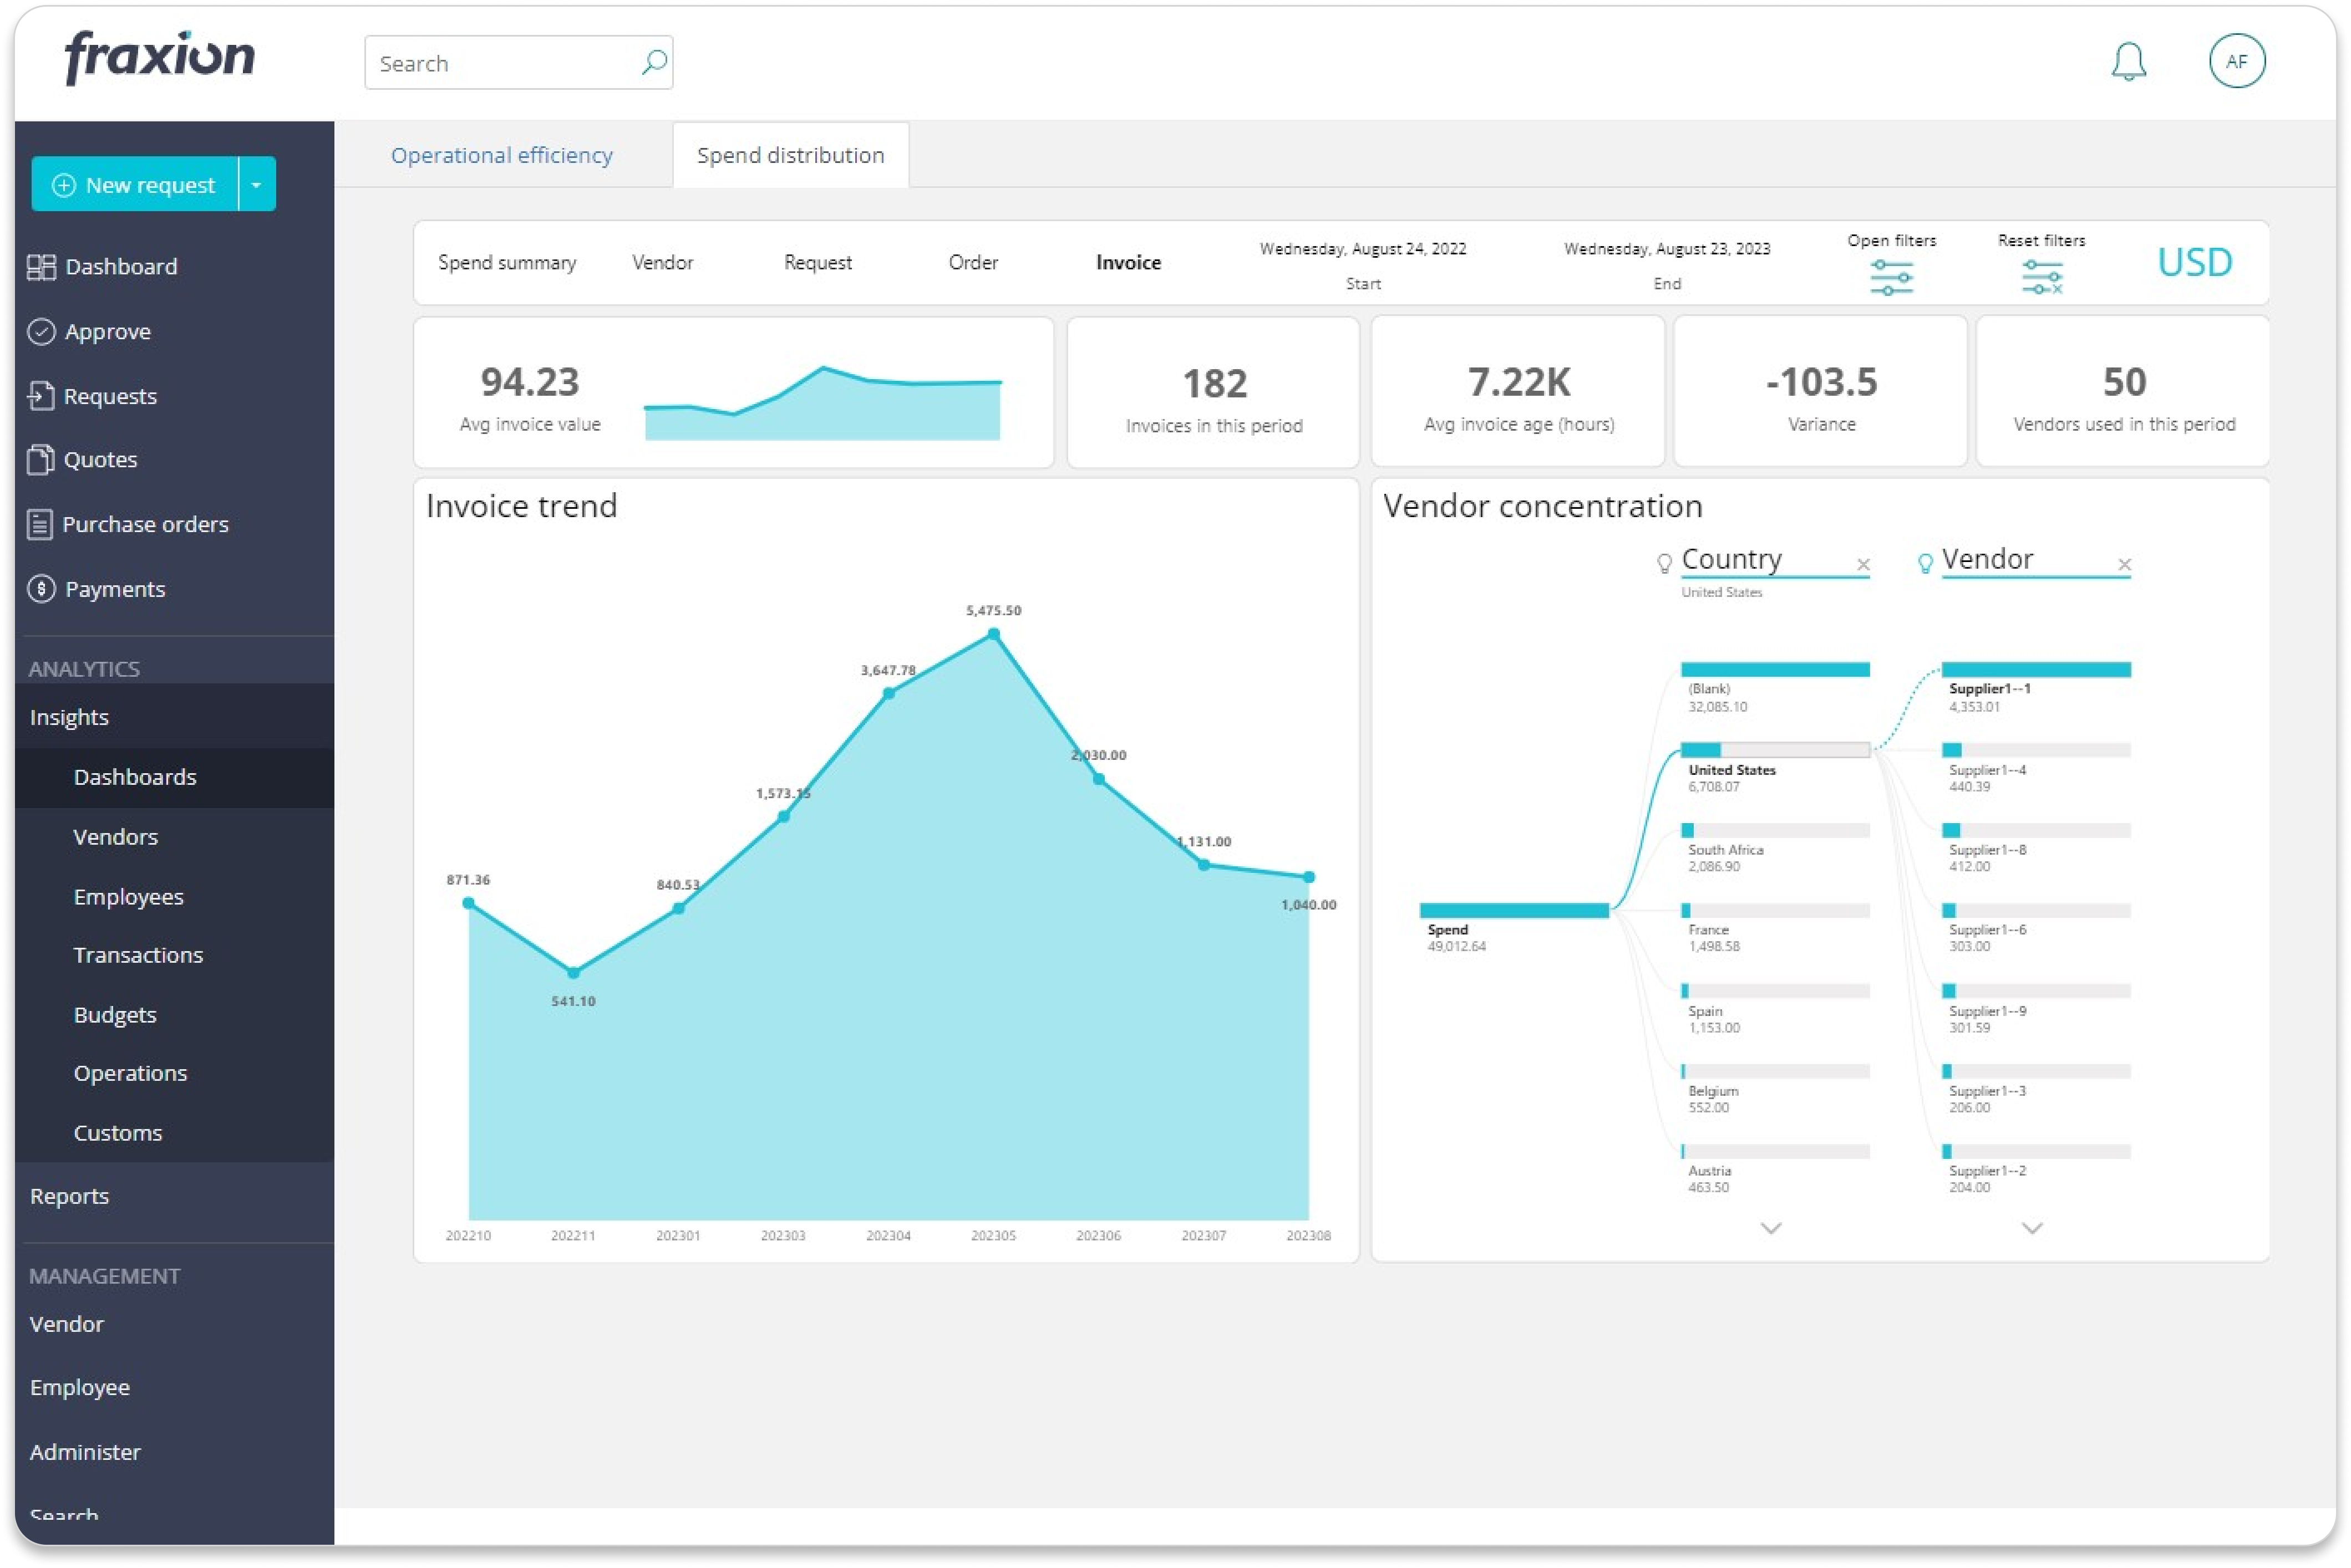Click the 541.10 data point in trend
Viewport: 2351px width, 1568px height.
(573, 972)
